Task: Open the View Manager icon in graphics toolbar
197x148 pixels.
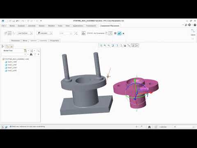Action: point(125,45)
